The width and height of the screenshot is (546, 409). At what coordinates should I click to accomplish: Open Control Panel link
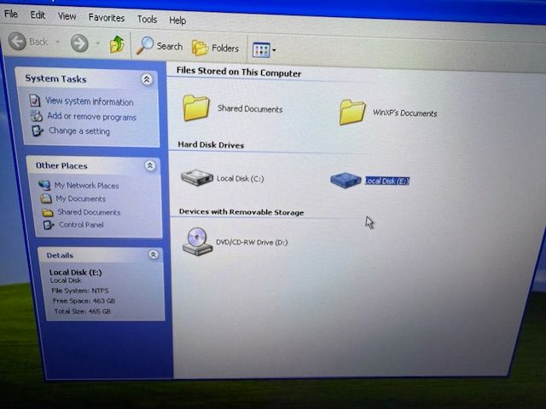pyautogui.click(x=81, y=225)
